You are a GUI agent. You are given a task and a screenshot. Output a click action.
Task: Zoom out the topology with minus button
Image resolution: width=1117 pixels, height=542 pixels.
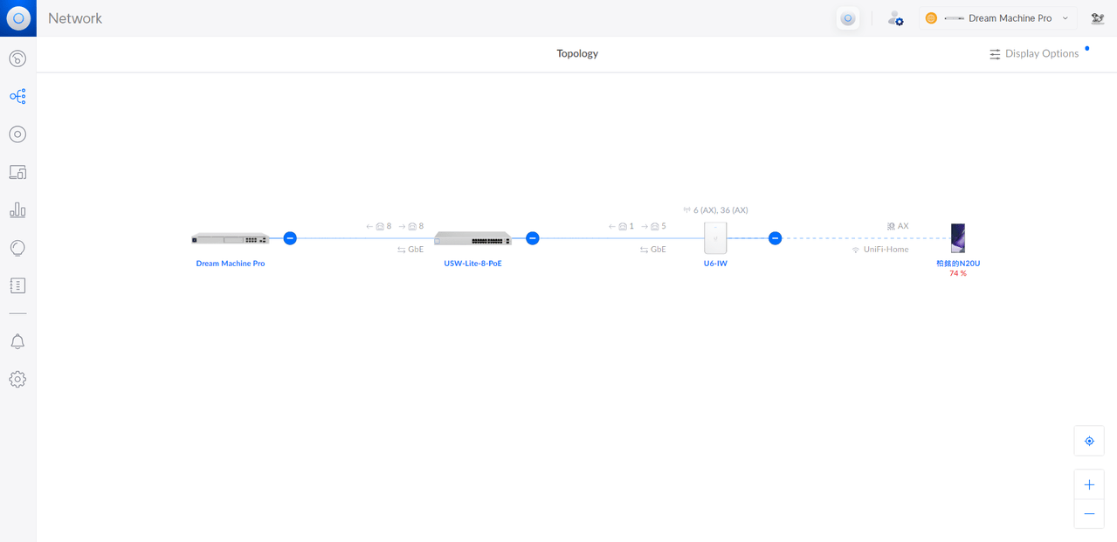coord(1089,514)
